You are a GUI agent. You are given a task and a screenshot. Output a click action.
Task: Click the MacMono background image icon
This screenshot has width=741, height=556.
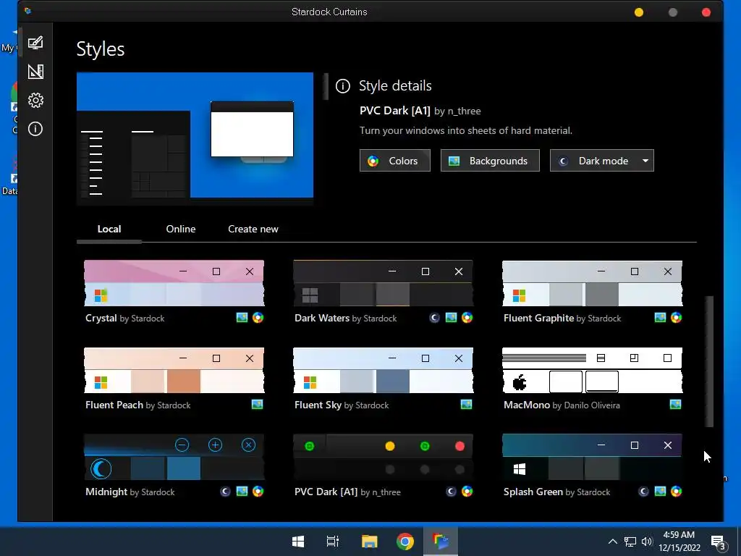click(x=675, y=404)
